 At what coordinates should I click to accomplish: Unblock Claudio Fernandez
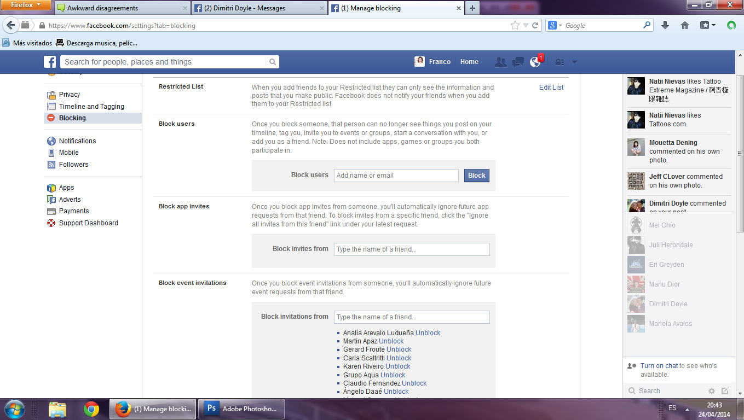click(414, 383)
